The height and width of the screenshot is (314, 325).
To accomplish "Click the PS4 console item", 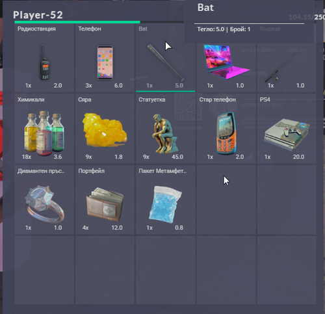I will [x=287, y=129].
